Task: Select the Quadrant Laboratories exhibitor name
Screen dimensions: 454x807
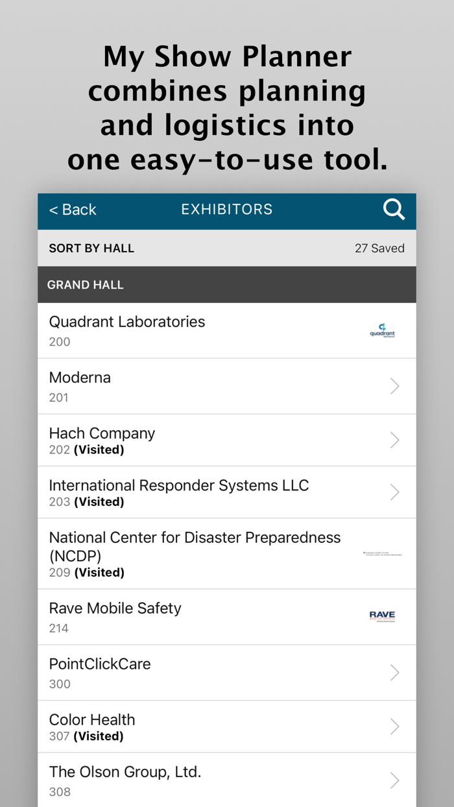Action: [127, 322]
